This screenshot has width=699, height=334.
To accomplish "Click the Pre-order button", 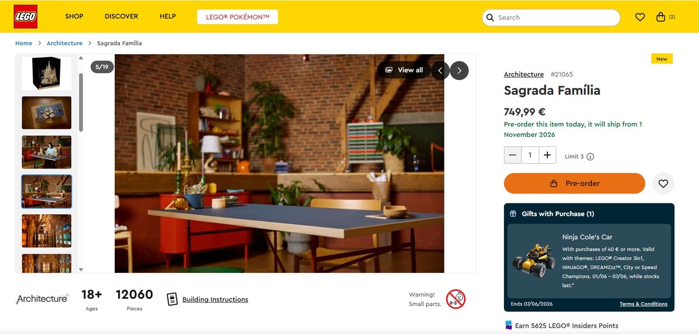I will [x=574, y=183].
